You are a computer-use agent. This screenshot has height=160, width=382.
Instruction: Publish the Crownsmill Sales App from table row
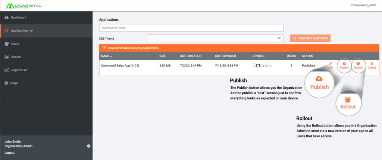[x=344, y=65]
